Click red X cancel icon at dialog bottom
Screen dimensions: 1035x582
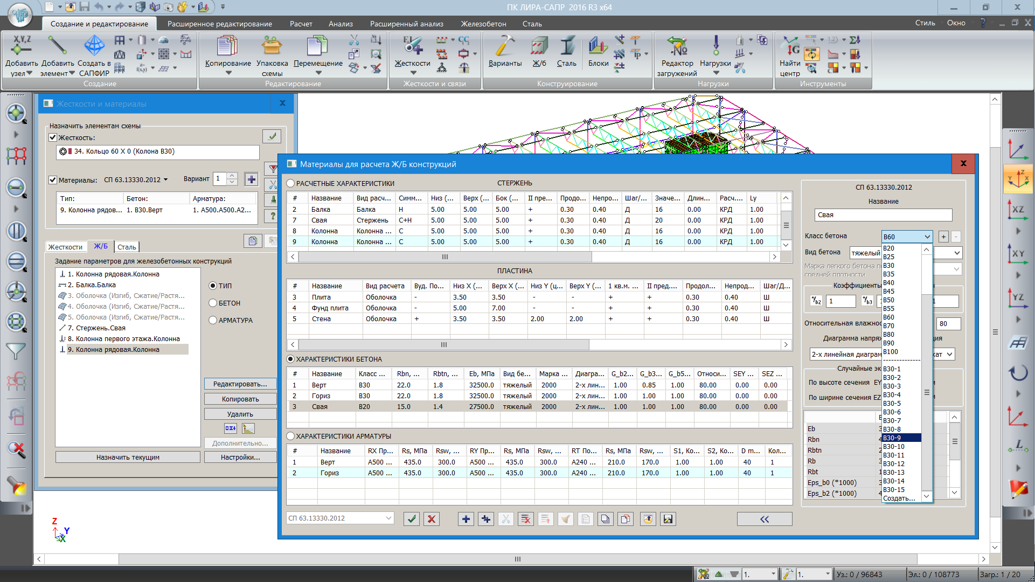[x=431, y=519]
